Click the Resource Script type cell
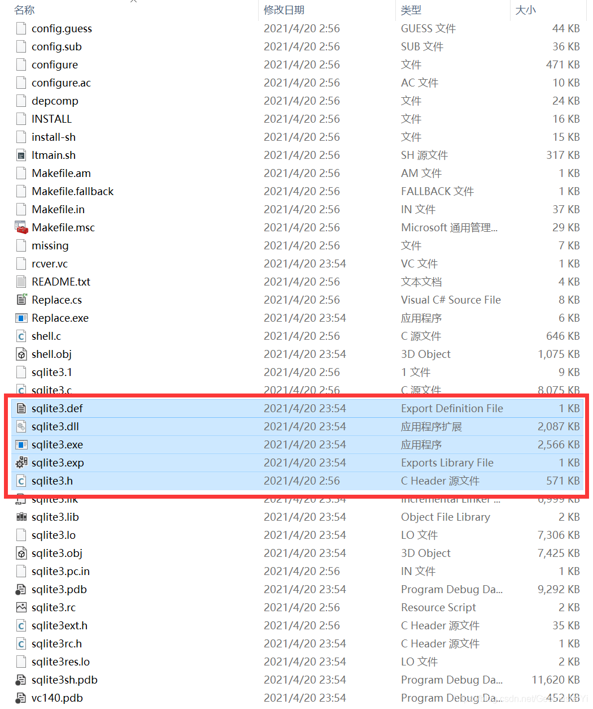This screenshot has width=593, height=709. 438,607
